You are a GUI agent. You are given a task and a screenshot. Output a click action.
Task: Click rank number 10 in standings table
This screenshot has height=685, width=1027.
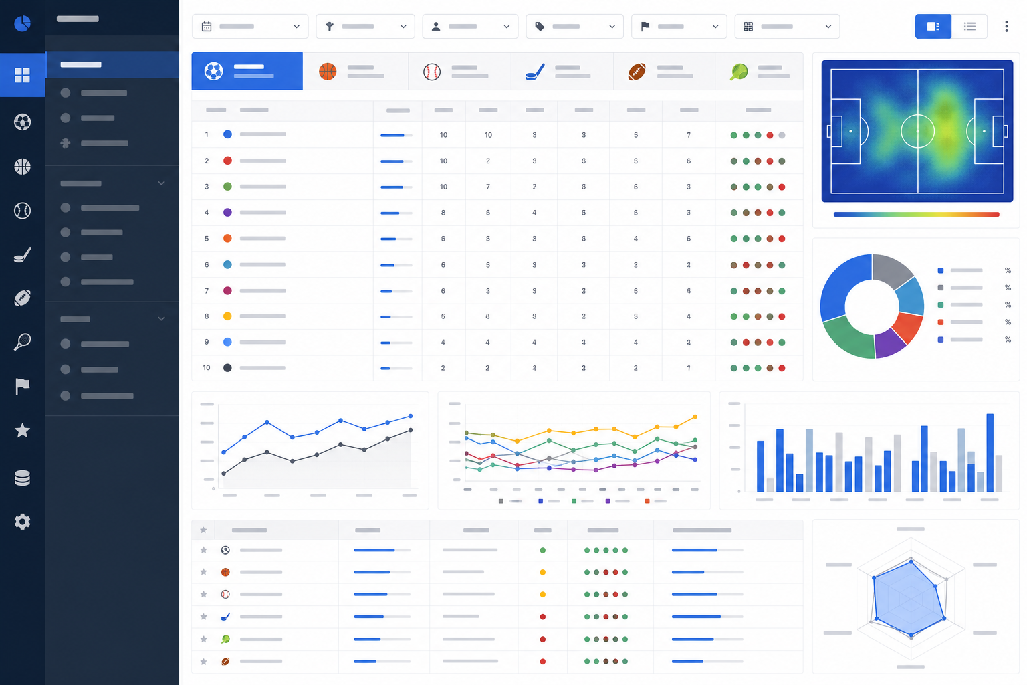(x=207, y=368)
